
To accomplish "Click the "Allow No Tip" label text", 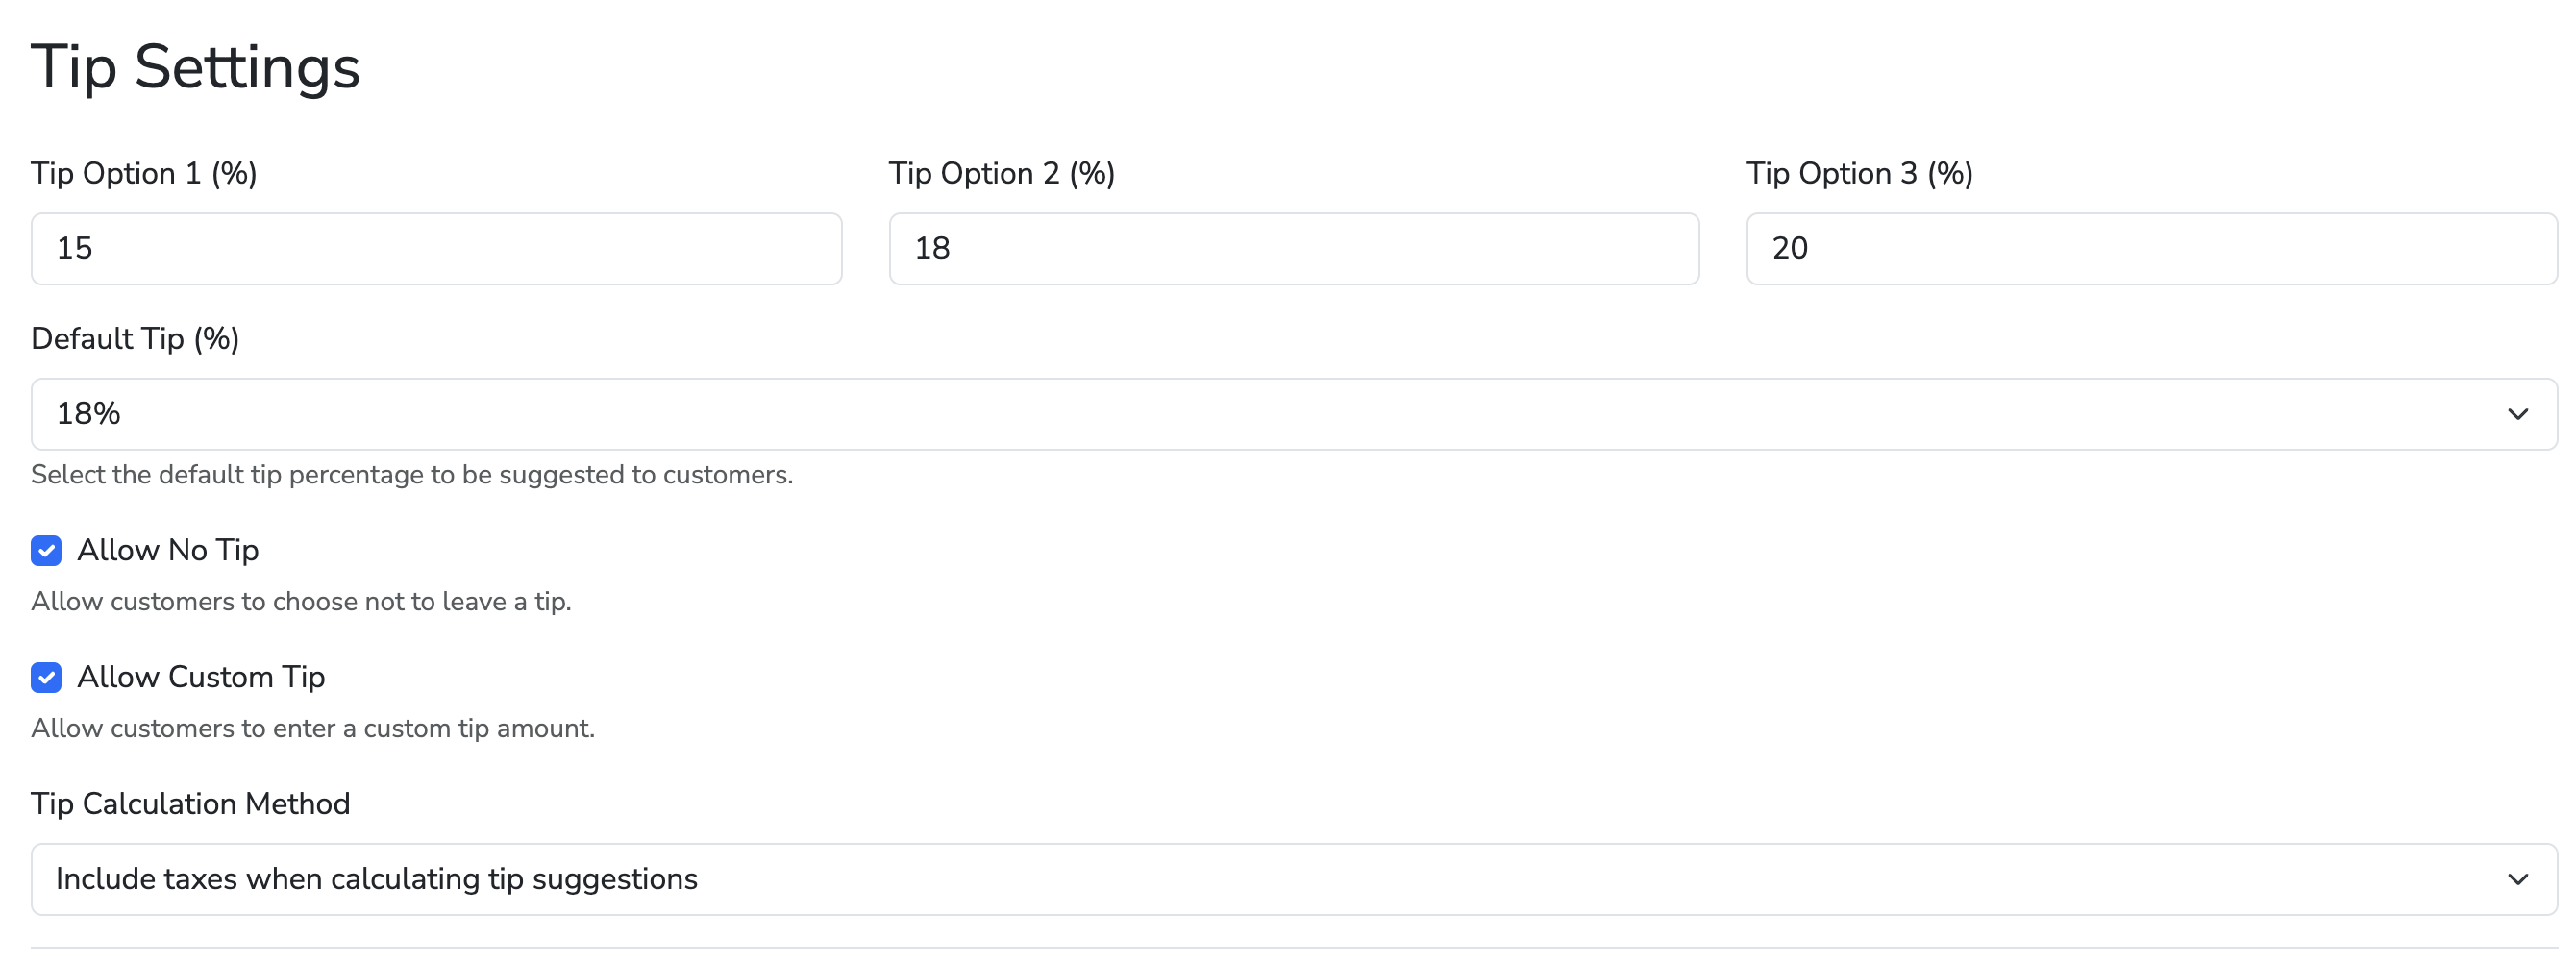I will tap(168, 550).
